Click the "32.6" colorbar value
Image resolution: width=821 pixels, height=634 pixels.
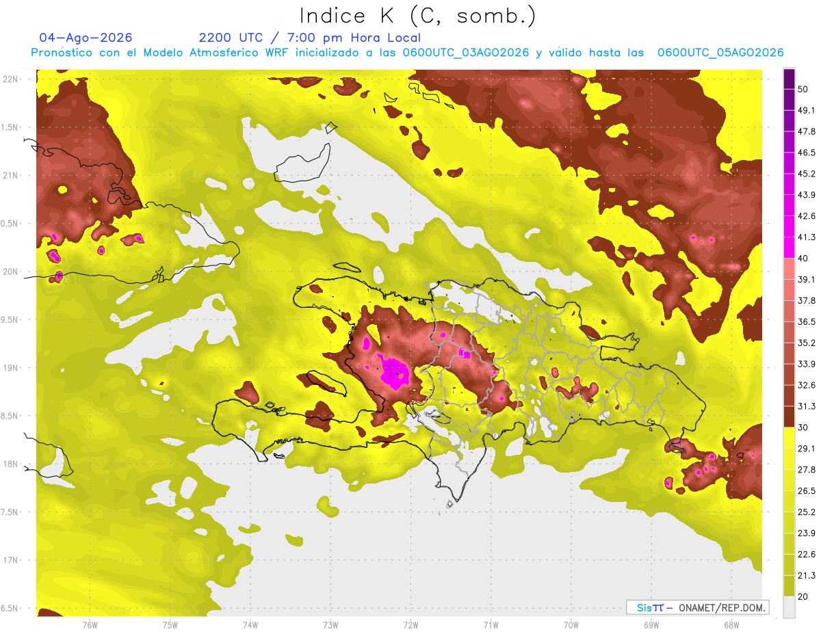point(807,385)
